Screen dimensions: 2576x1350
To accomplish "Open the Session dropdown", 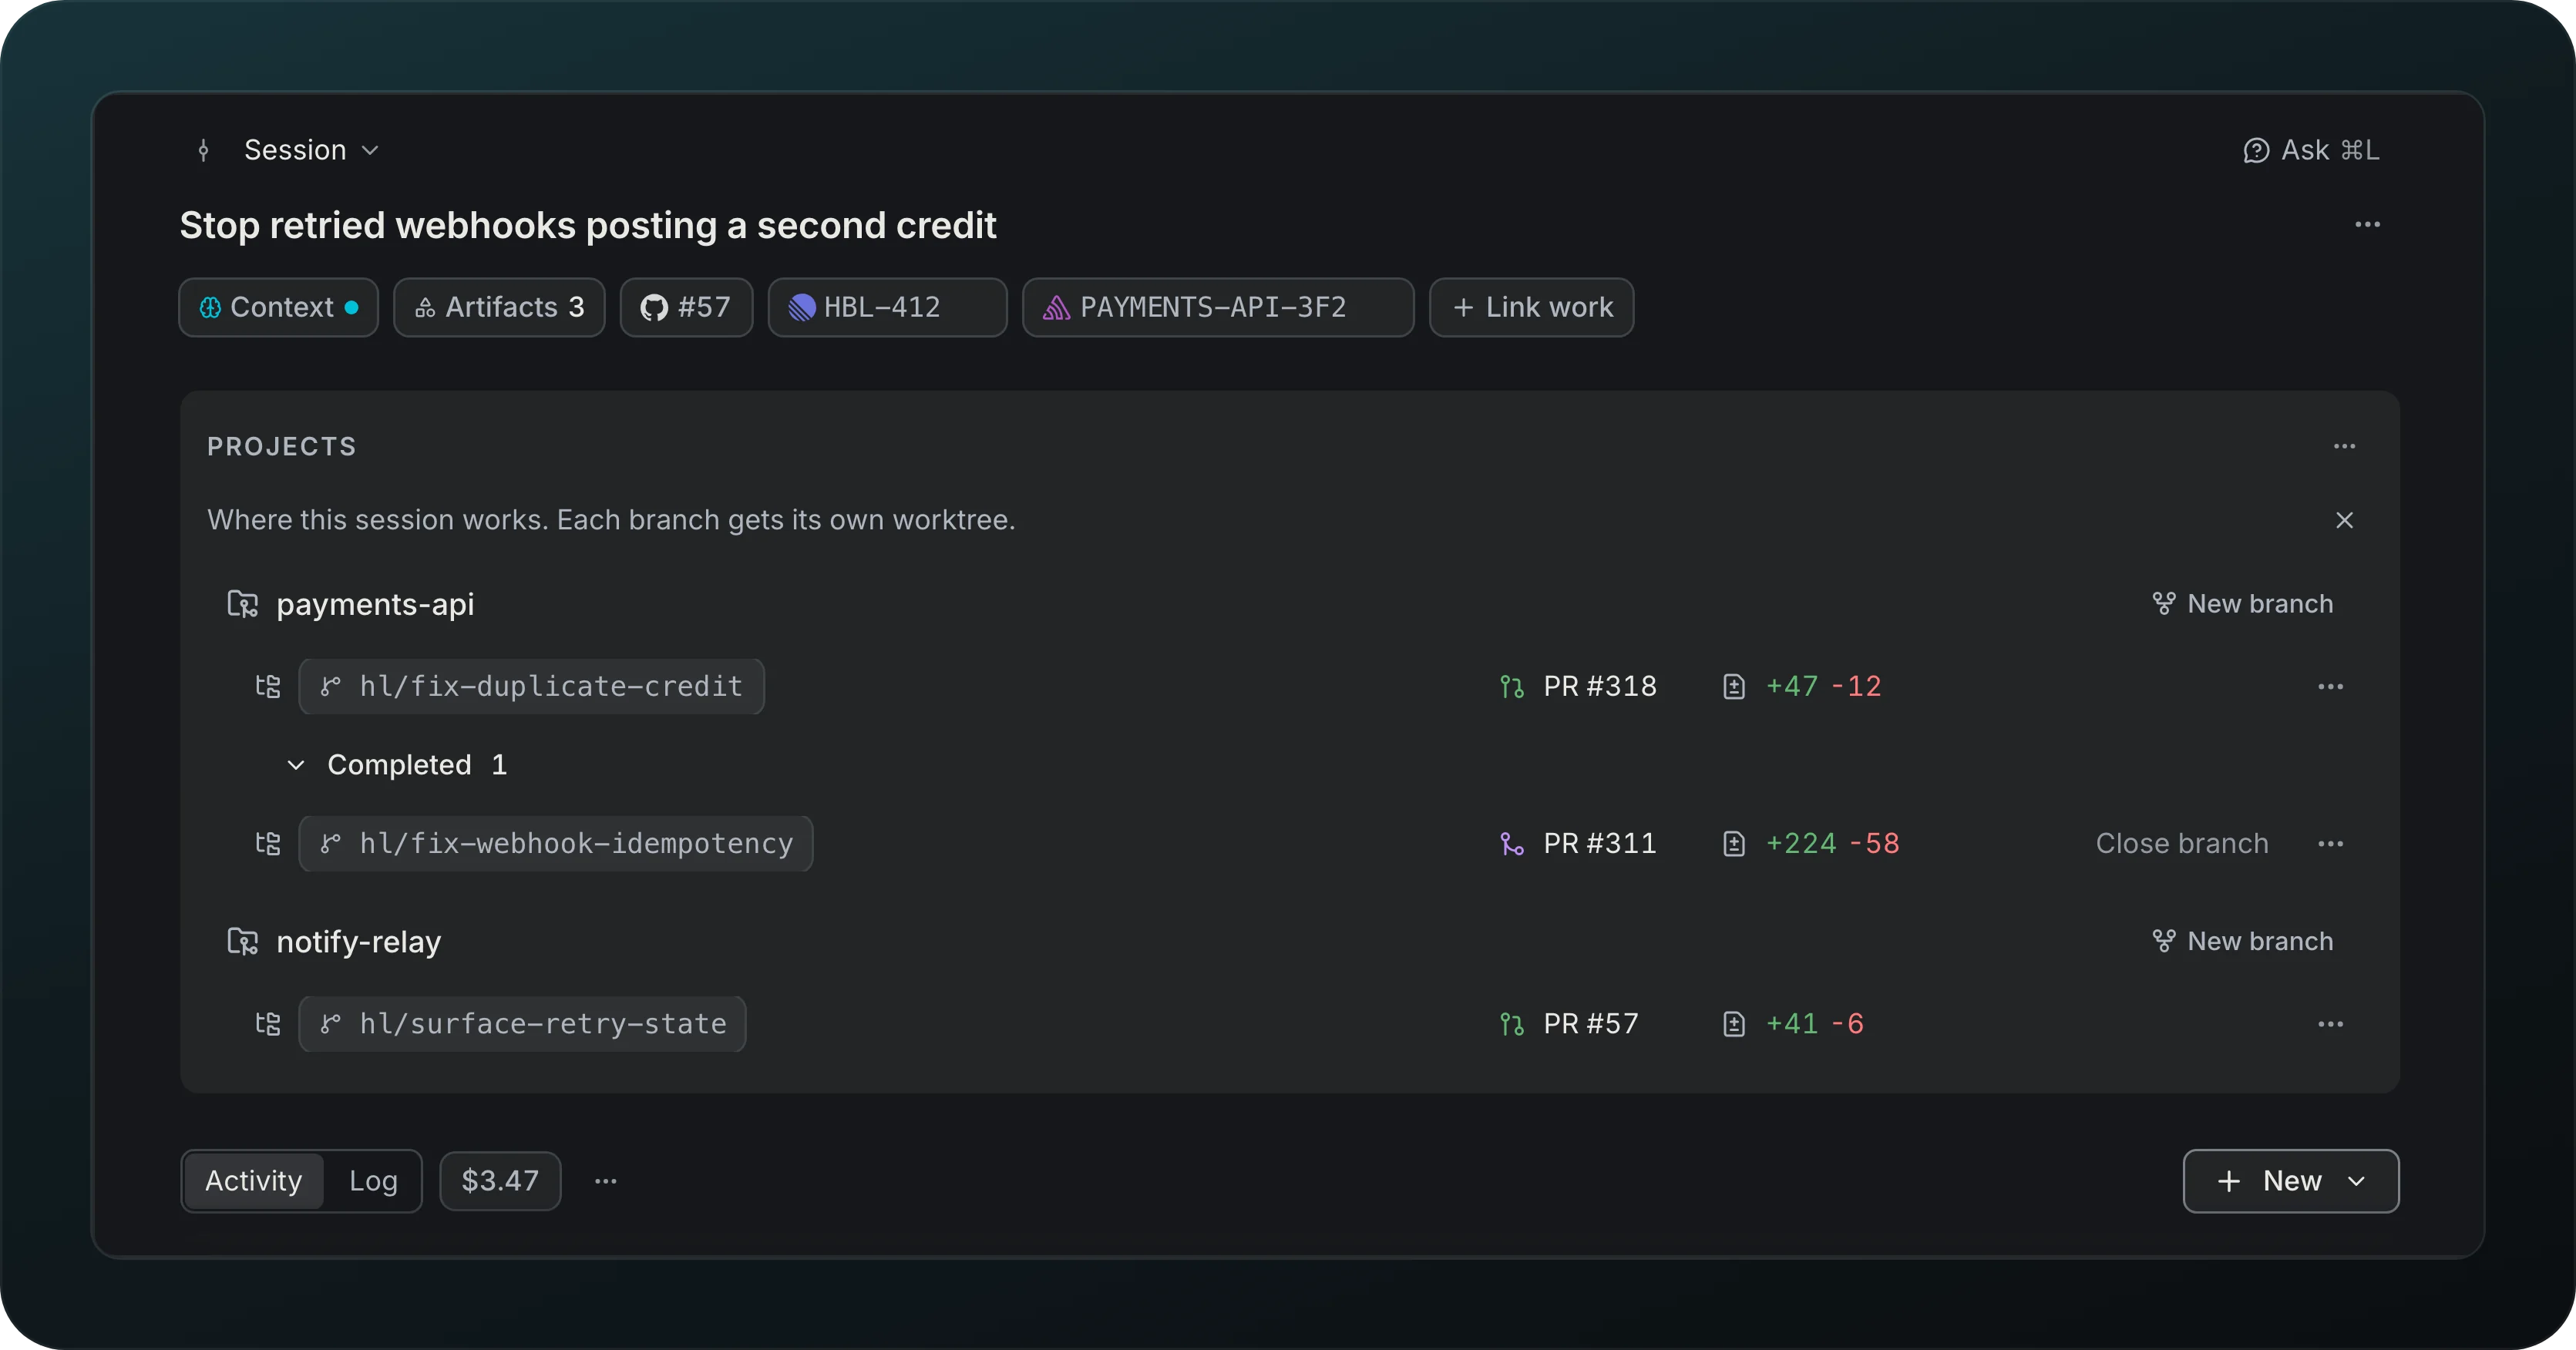I will click(311, 150).
